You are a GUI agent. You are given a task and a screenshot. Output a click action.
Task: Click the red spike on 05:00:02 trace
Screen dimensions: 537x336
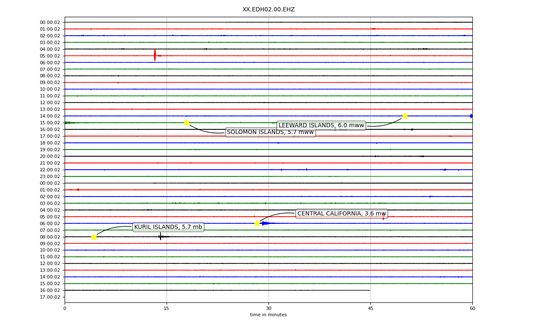[x=155, y=55]
